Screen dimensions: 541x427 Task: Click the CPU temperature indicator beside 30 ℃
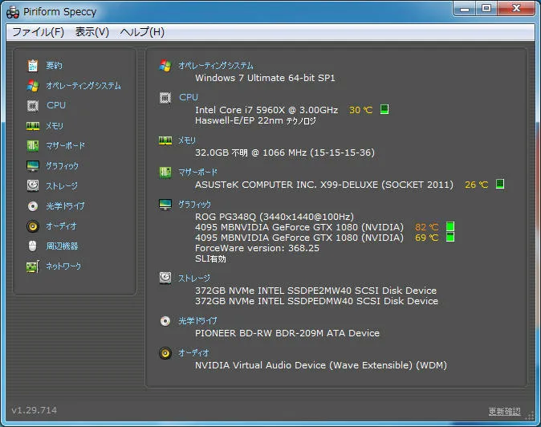point(384,109)
